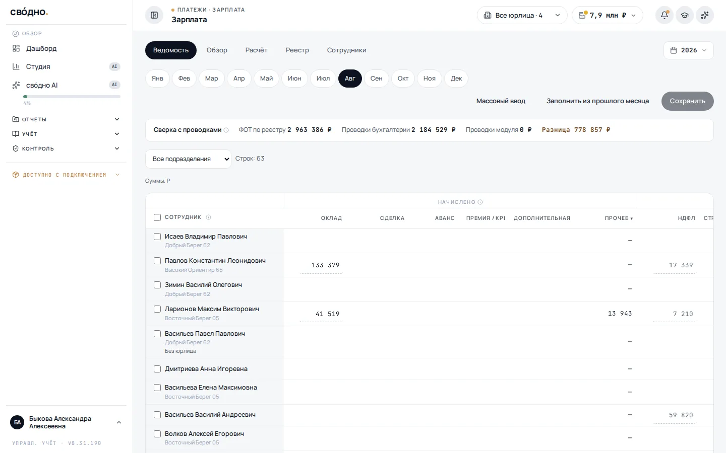Image resolution: width=726 pixels, height=453 pixels.
Task: Open Студия in sidebar
Action: coord(66,66)
